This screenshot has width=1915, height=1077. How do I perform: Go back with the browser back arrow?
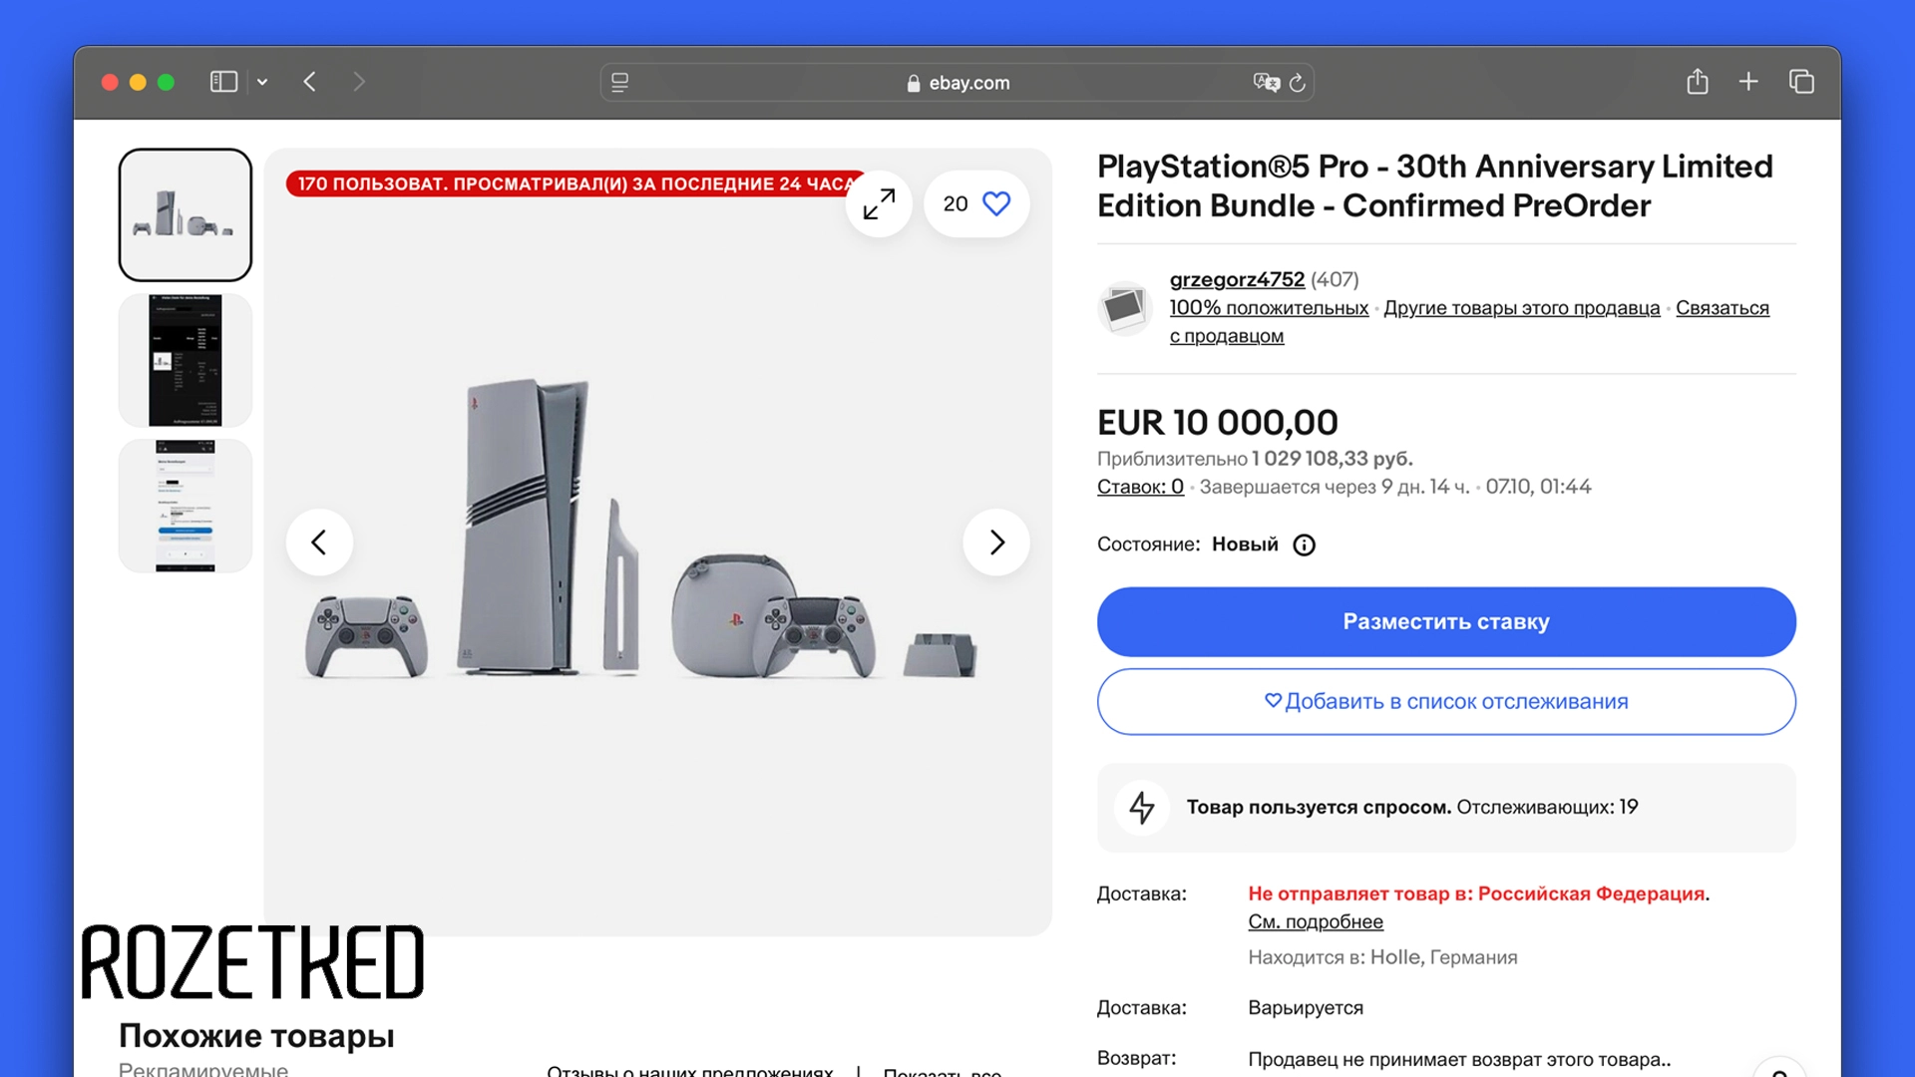(x=310, y=82)
